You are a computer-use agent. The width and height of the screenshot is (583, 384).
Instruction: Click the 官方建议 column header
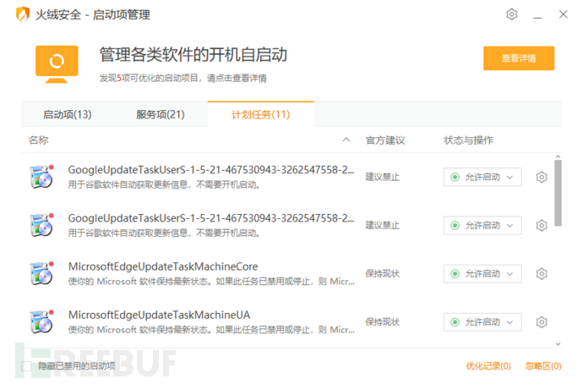pyautogui.click(x=385, y=140)
